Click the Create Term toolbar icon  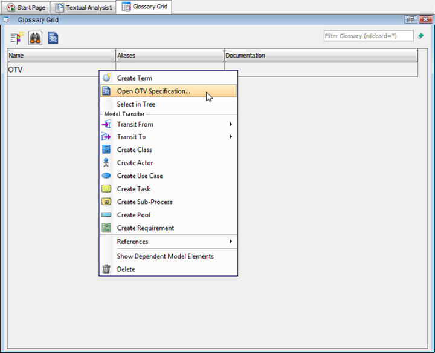click(x=16, y=38)
